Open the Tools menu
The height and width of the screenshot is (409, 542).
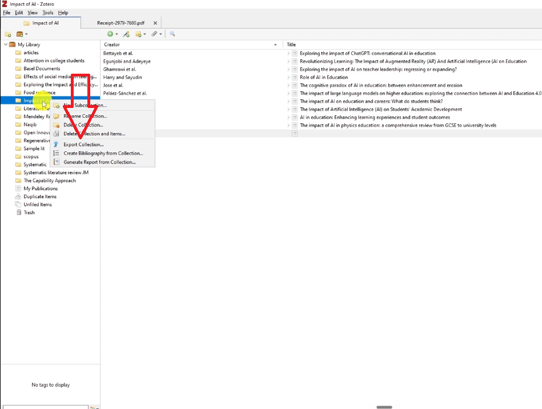point(48,13)
